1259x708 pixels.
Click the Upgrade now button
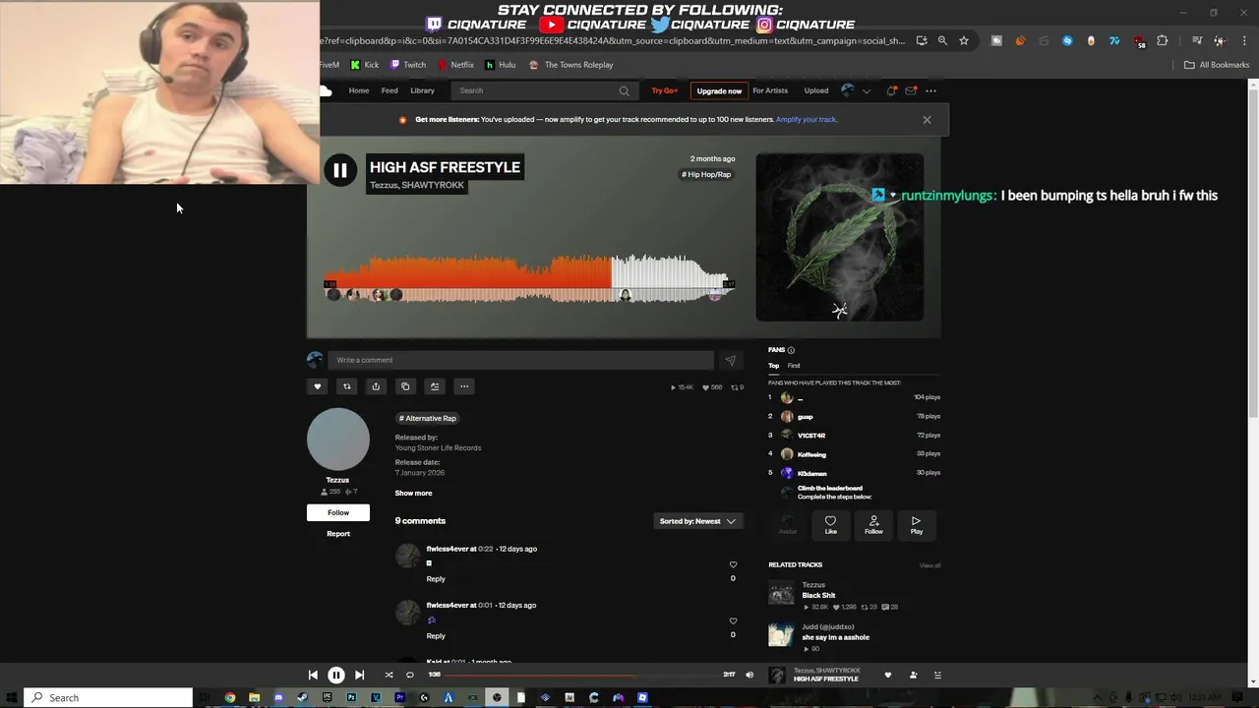click(x=719, y=90)
